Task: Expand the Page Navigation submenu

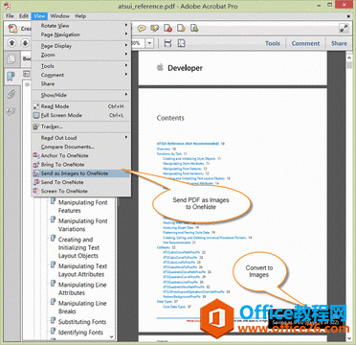Action: pyautogui.click(x=81, y=34)
